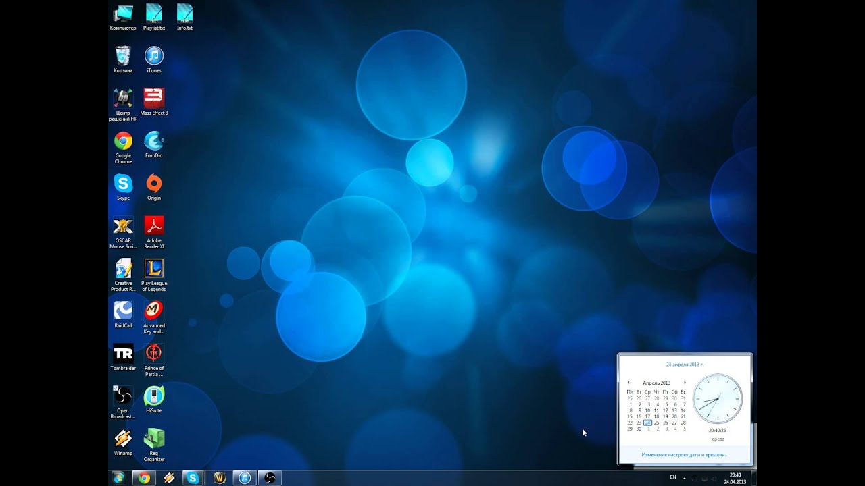The height and width of the screenshot is (486, 865).
Task: Open Skype from the taskbar
Action: click(193, 478)
